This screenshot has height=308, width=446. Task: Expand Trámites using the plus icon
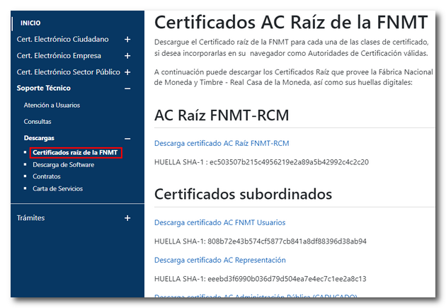point(127,218)
